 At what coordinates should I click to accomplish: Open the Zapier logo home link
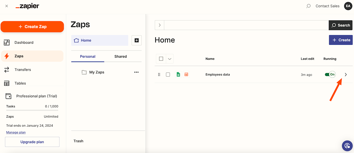click(x=27, y=6)
